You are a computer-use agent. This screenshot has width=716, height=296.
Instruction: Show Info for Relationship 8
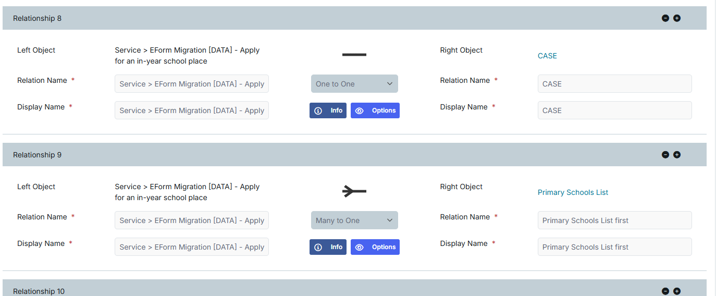(x=328, y=110)
